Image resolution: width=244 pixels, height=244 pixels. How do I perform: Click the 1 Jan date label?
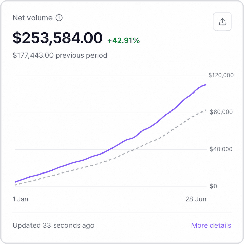(x=20, y=199)
